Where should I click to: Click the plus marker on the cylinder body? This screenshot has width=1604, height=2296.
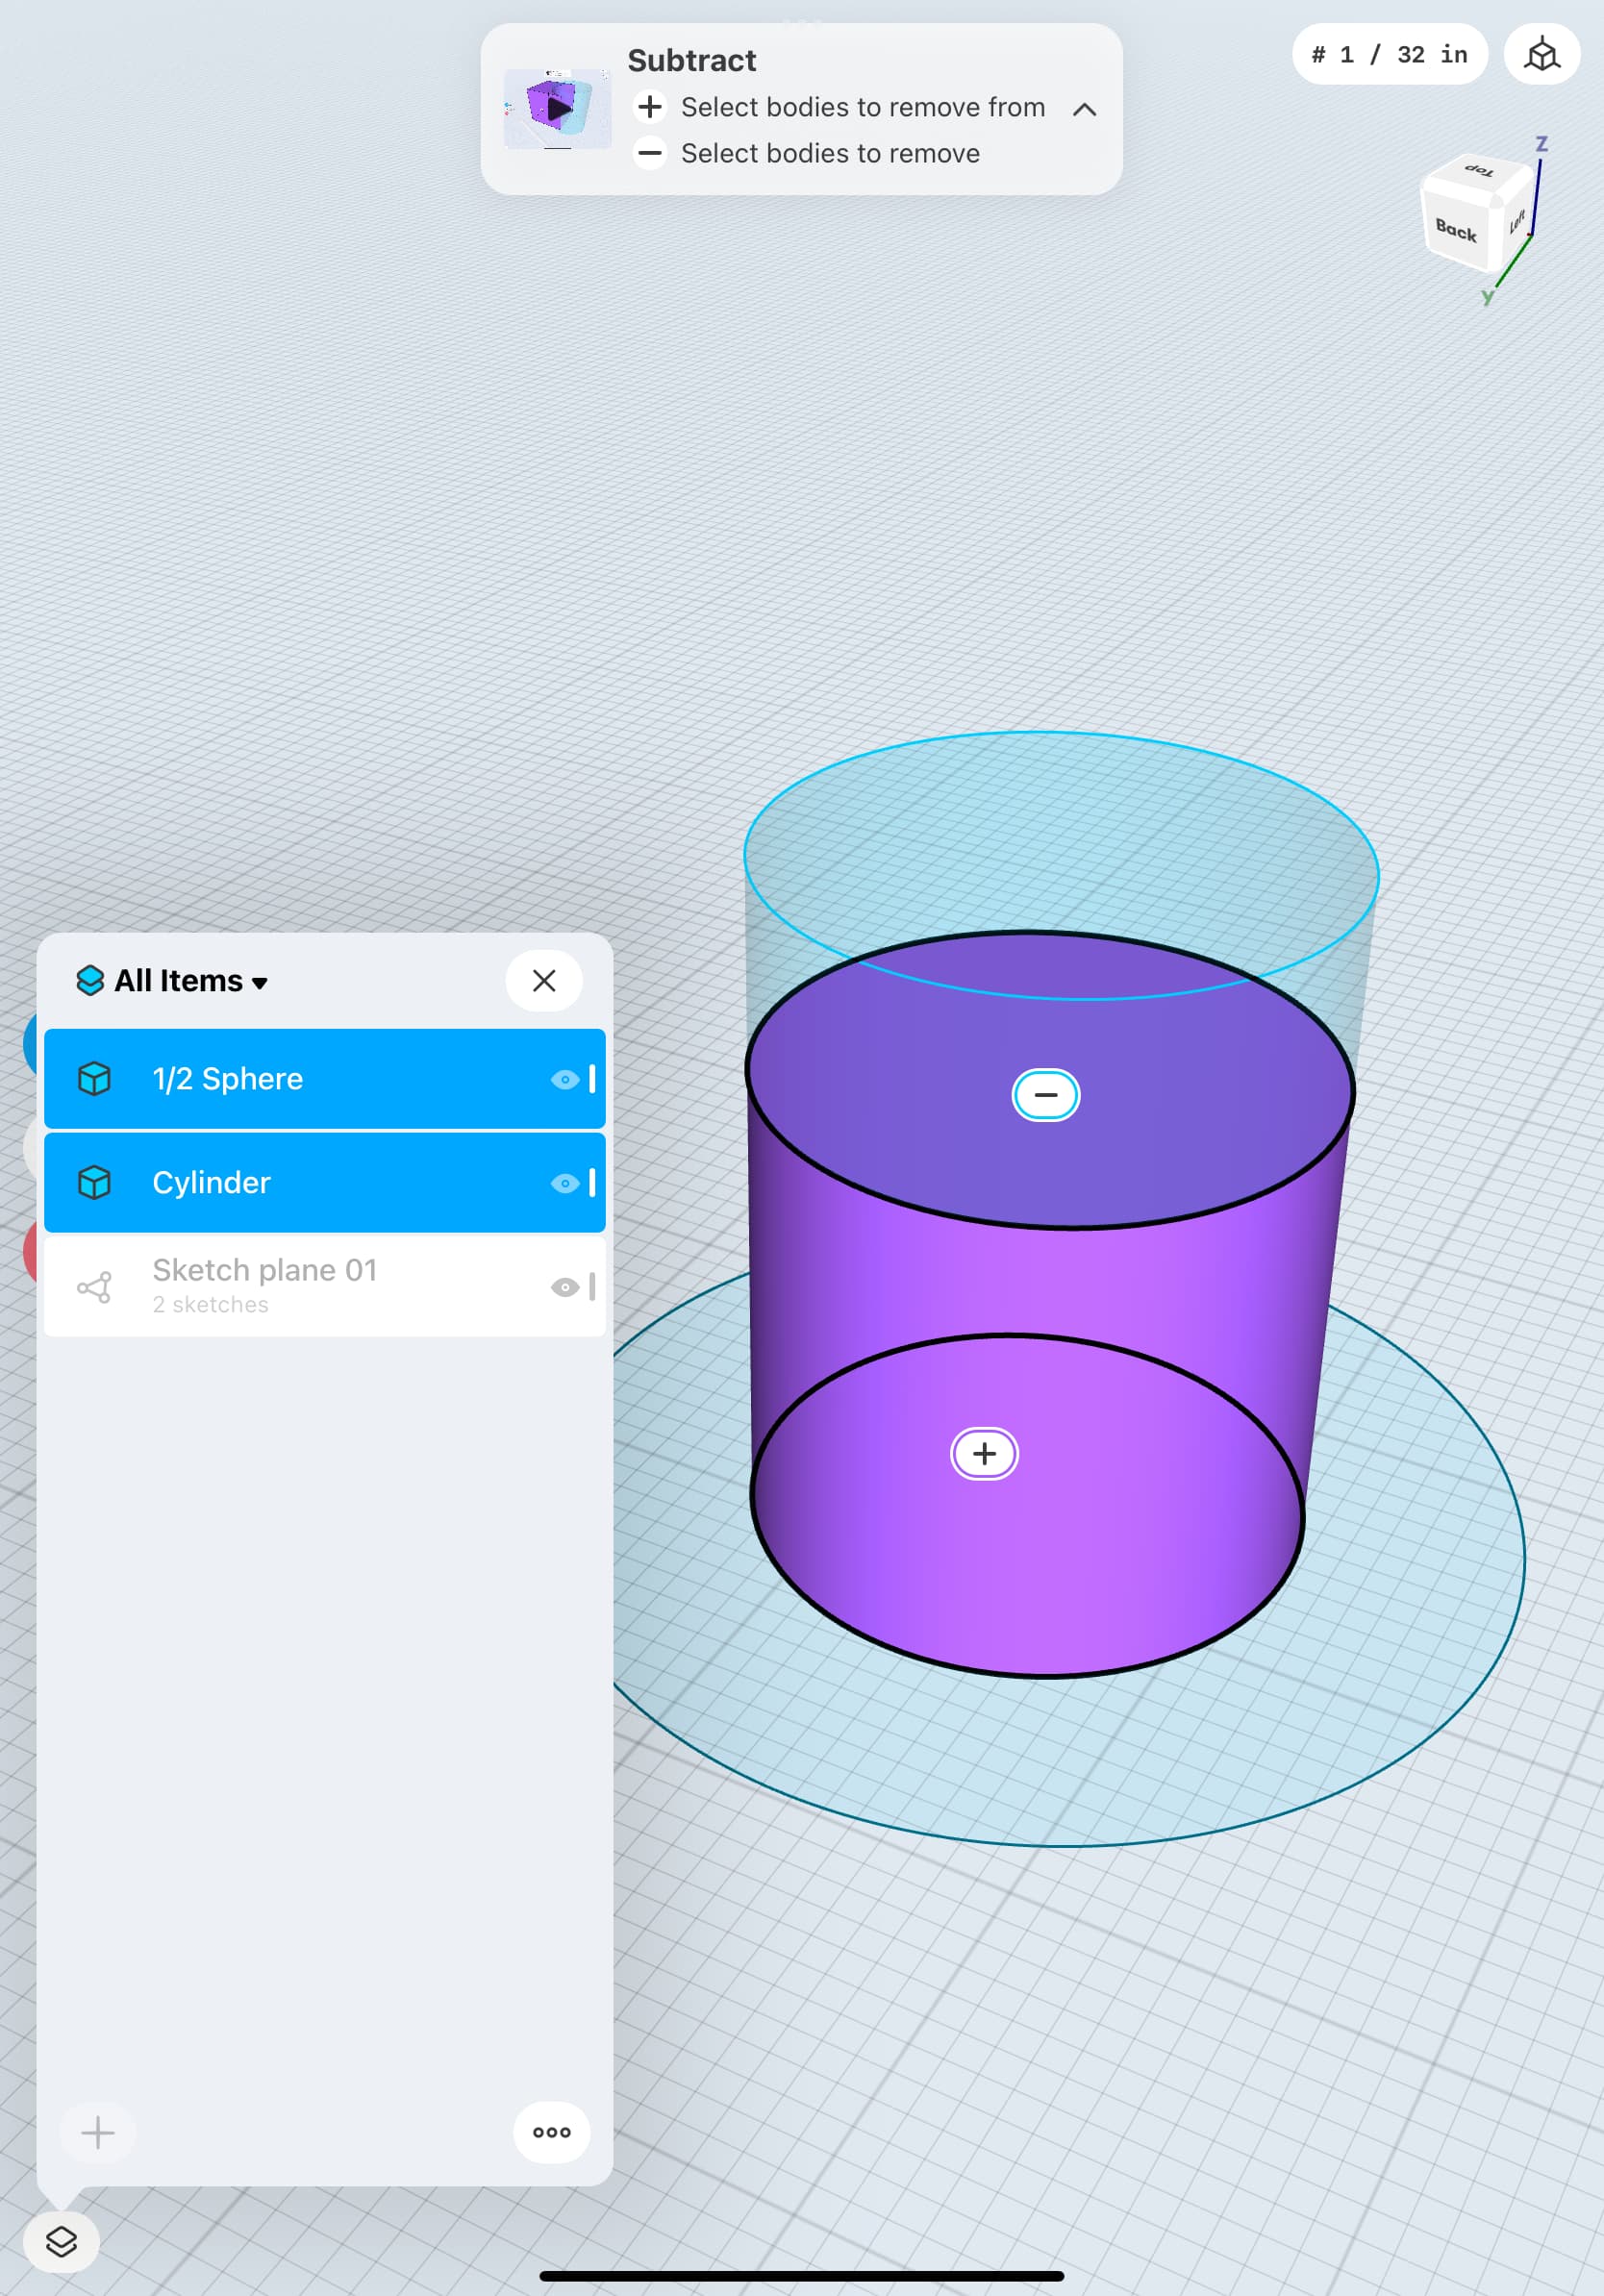coord(985,1454)
